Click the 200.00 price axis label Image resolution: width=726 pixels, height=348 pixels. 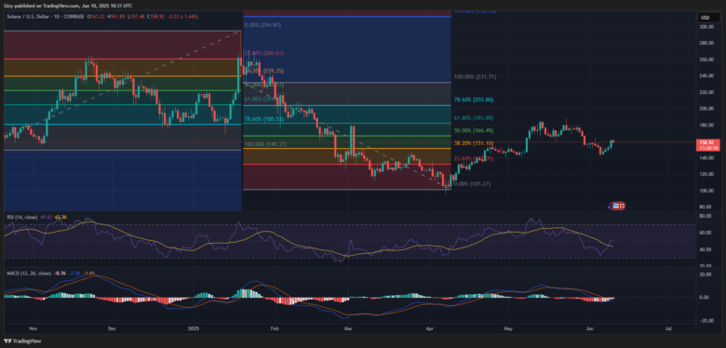tap(706, 109)
